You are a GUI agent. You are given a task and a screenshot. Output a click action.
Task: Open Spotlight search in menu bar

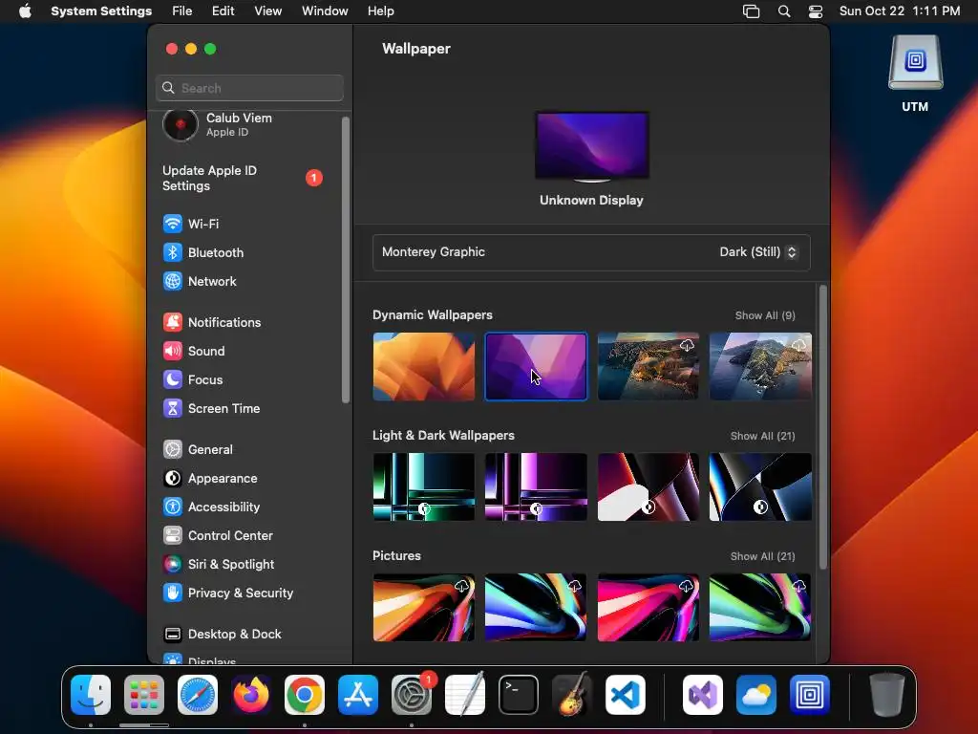tap(784, 11)
